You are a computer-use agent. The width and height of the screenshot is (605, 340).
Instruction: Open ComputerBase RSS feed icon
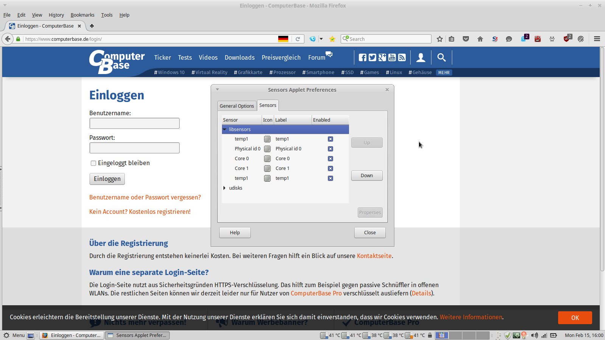pos(402,57)
